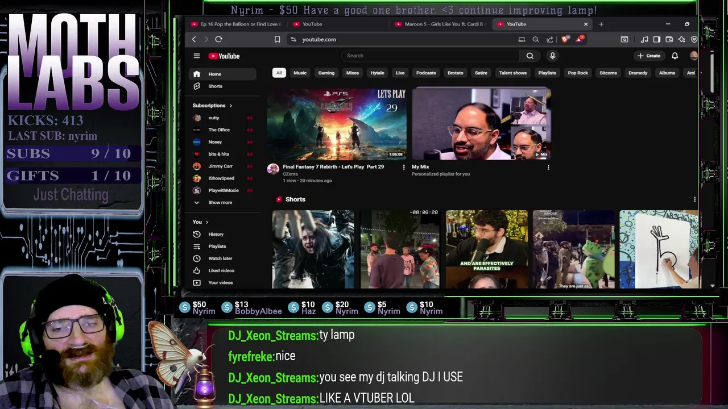Select the Live filter chip
Image resolution: width=728 pixels, height=409 pixels.
(400, 73)
